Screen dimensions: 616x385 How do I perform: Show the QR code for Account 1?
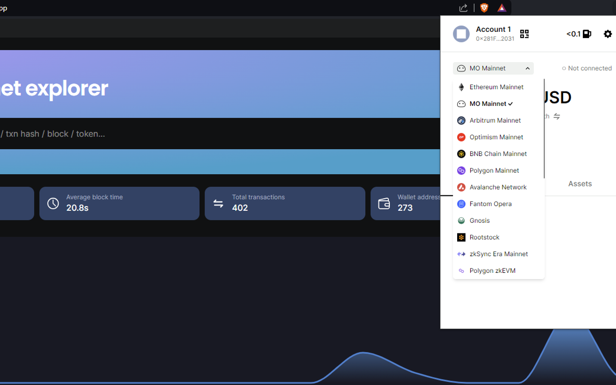[525, 34]
